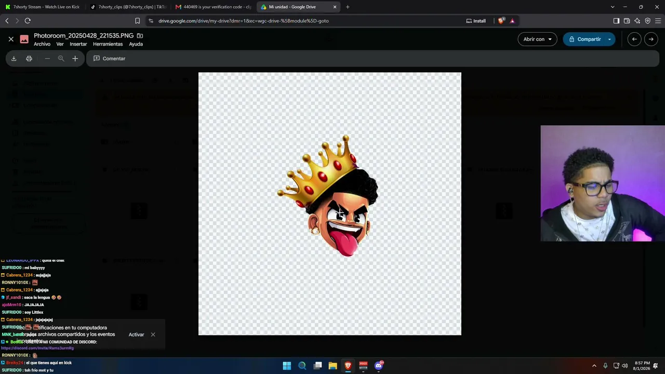
Task: Reset zoom with the magnifier icon
Action: tap(61, 59)
